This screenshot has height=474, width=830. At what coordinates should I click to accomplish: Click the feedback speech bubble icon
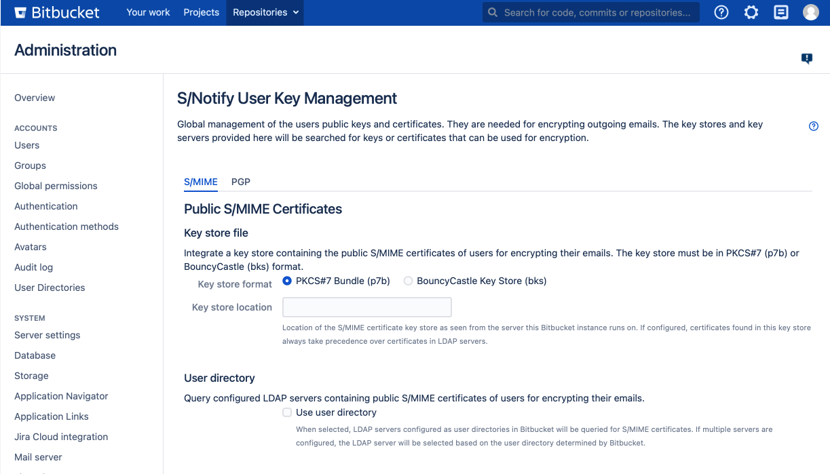(x=806, y=58)
